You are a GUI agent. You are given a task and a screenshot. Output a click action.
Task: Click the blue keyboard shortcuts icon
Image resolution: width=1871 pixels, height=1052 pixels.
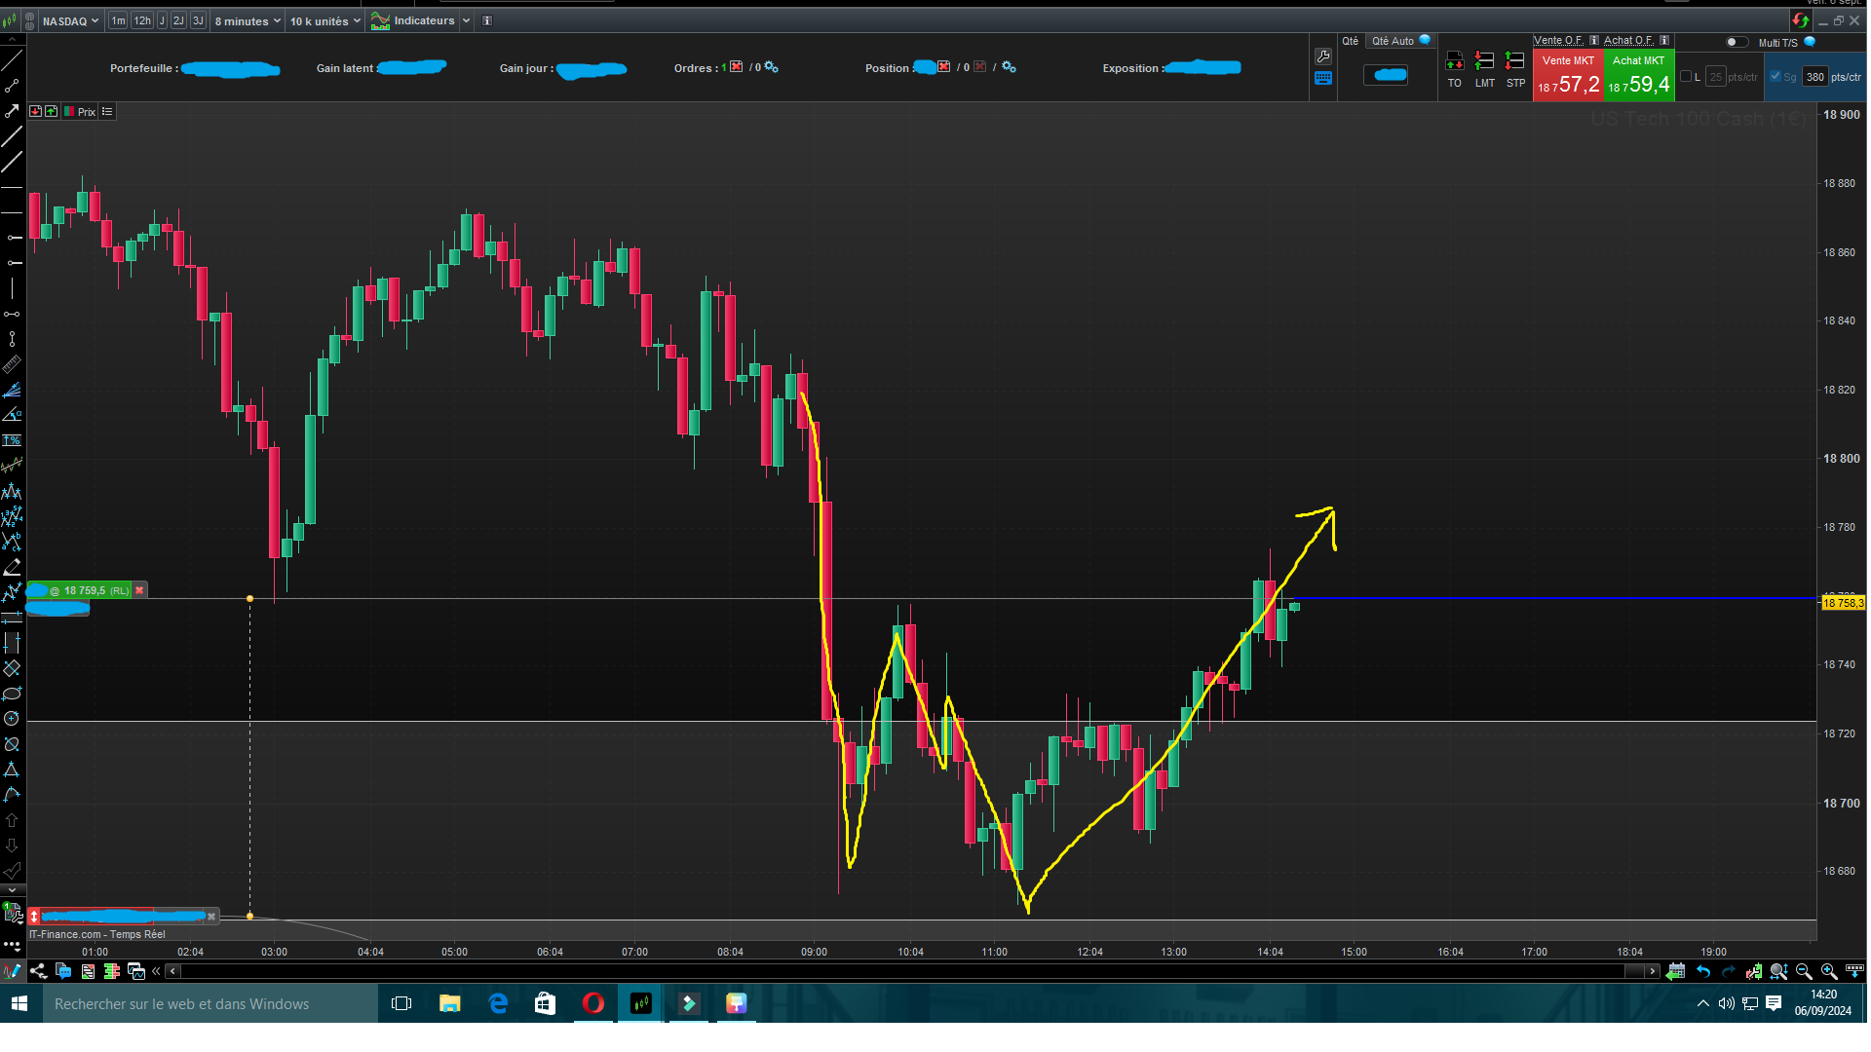click(1322, 79)
